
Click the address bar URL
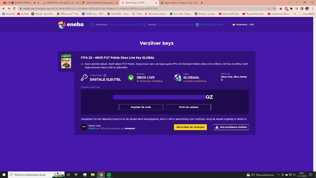coord(90,9)
